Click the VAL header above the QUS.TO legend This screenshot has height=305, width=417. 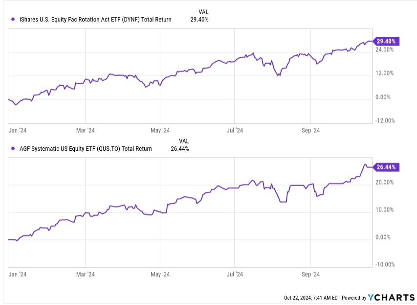click(x=184, y=141)
